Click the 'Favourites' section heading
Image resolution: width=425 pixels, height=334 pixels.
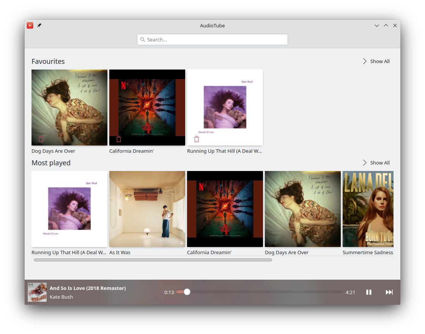(x=48, y=61)
